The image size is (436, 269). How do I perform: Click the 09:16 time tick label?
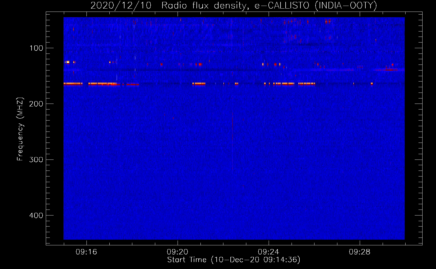[86, 252]
